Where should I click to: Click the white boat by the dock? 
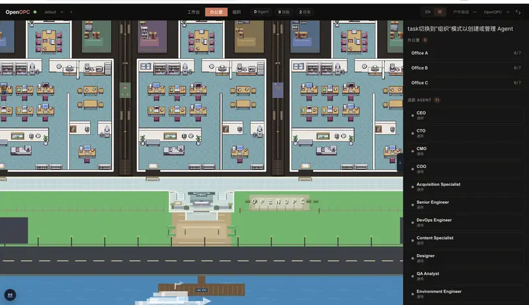coord(173,298)
